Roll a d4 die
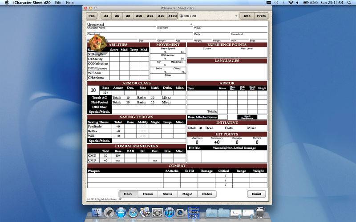The image size is (356, 222). (106, 16)
